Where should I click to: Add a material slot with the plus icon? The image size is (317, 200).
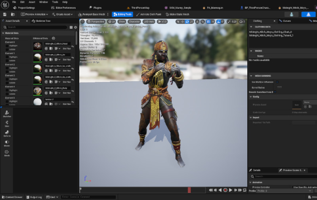point(53,38)
